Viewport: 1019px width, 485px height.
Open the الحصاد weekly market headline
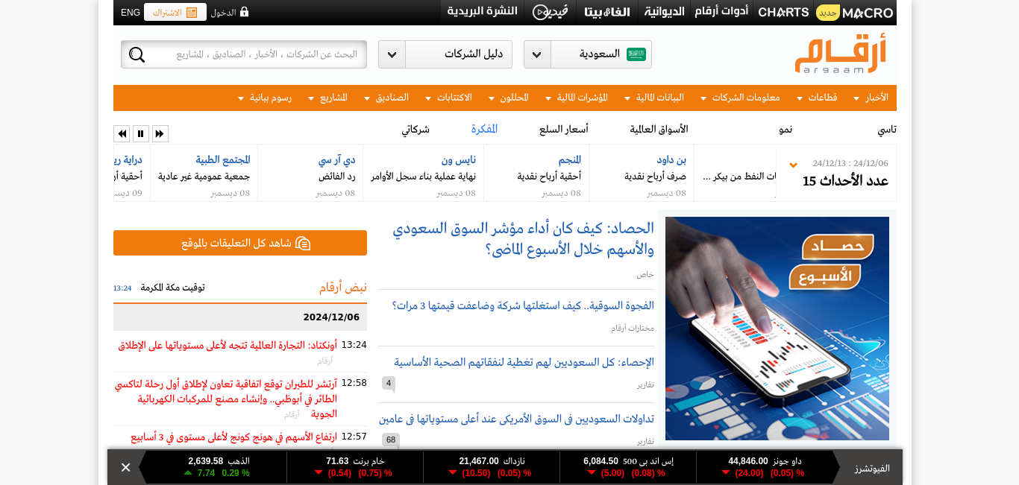tap(524, 238)
